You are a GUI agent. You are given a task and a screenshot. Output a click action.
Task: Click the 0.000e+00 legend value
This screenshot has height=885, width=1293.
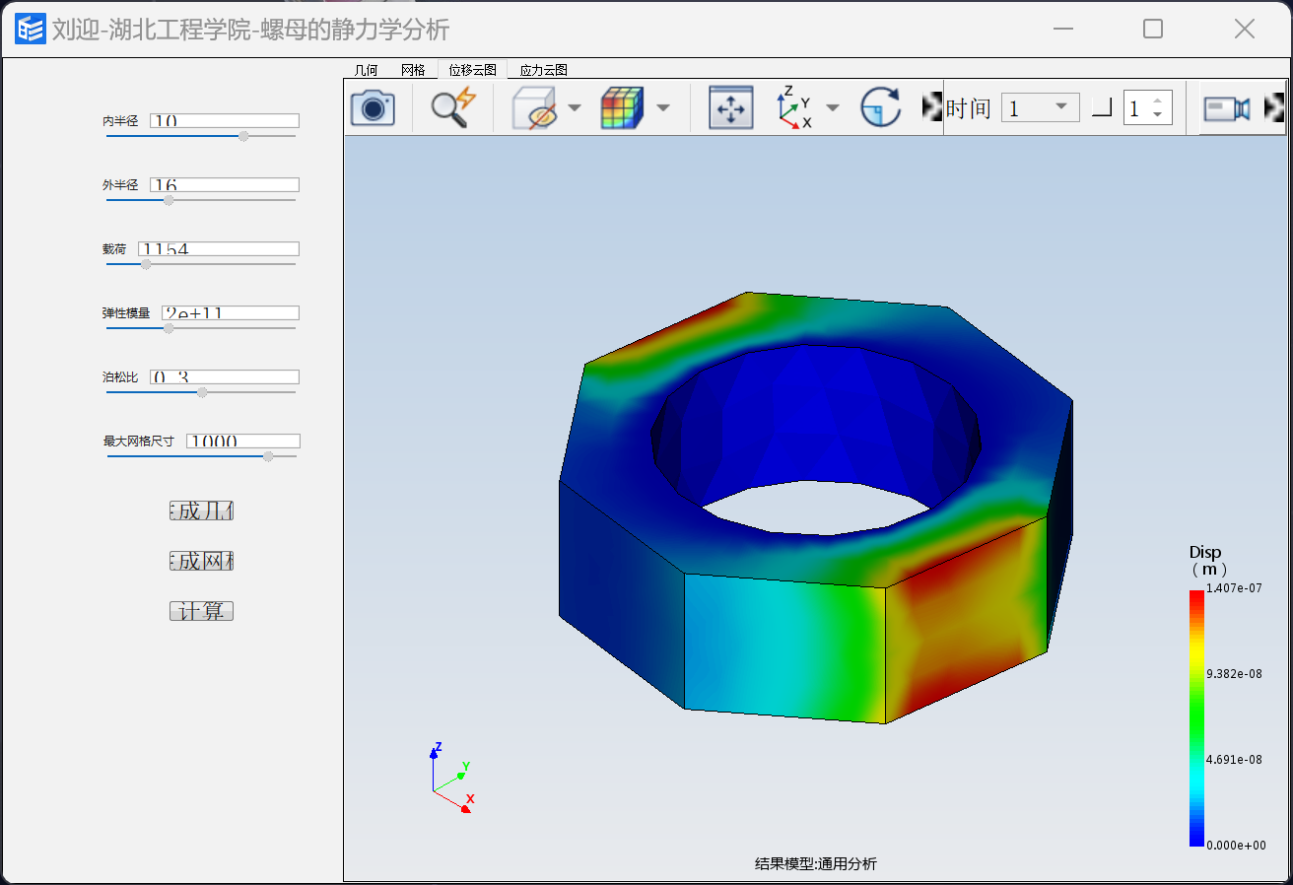point(1238,846)
